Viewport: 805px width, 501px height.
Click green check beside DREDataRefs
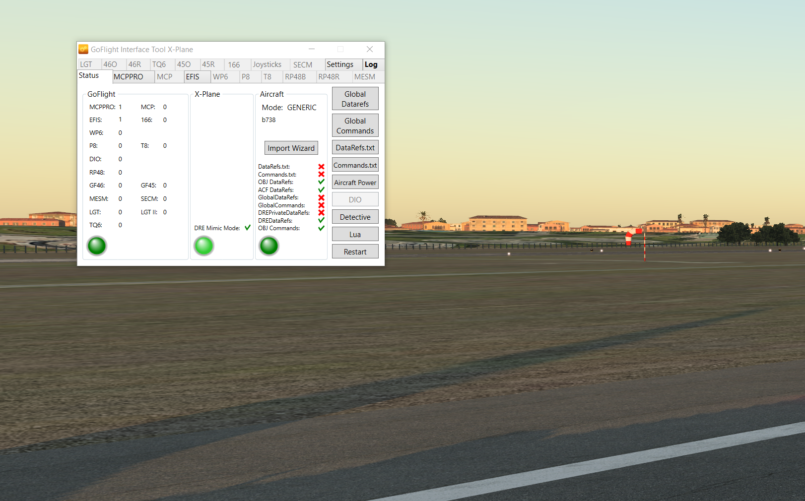321,220
